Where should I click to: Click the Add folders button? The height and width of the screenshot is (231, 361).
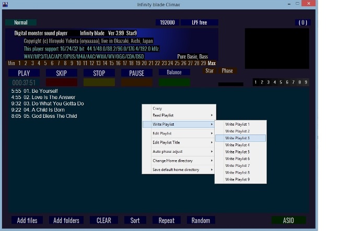66,220
